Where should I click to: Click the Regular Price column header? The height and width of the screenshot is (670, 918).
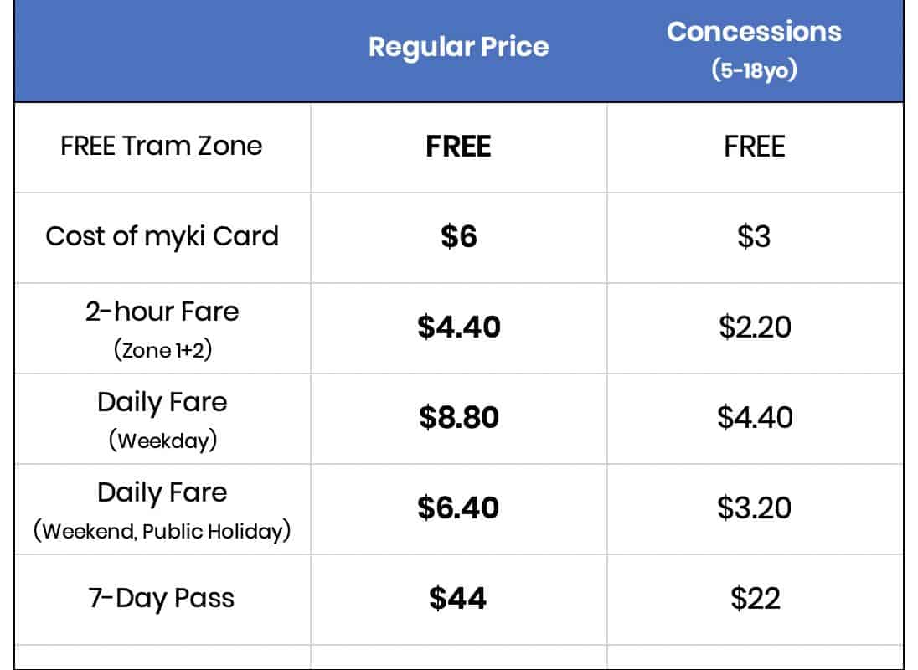pos(458,47)
